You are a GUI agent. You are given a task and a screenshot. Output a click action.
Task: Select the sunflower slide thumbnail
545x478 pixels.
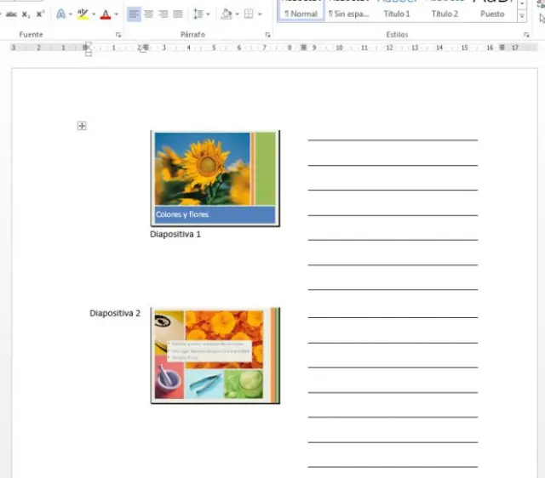pyautogui.click(x=215, y=178)
